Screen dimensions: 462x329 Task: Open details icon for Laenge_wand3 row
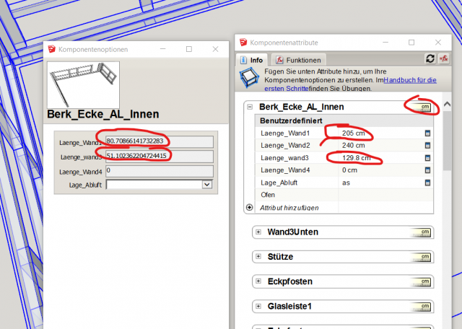pyautogui.click(x=427, y=158)
